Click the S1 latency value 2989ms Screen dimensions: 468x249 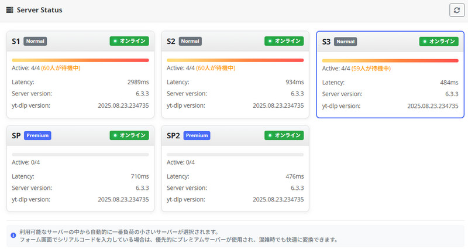click(138, 82)
